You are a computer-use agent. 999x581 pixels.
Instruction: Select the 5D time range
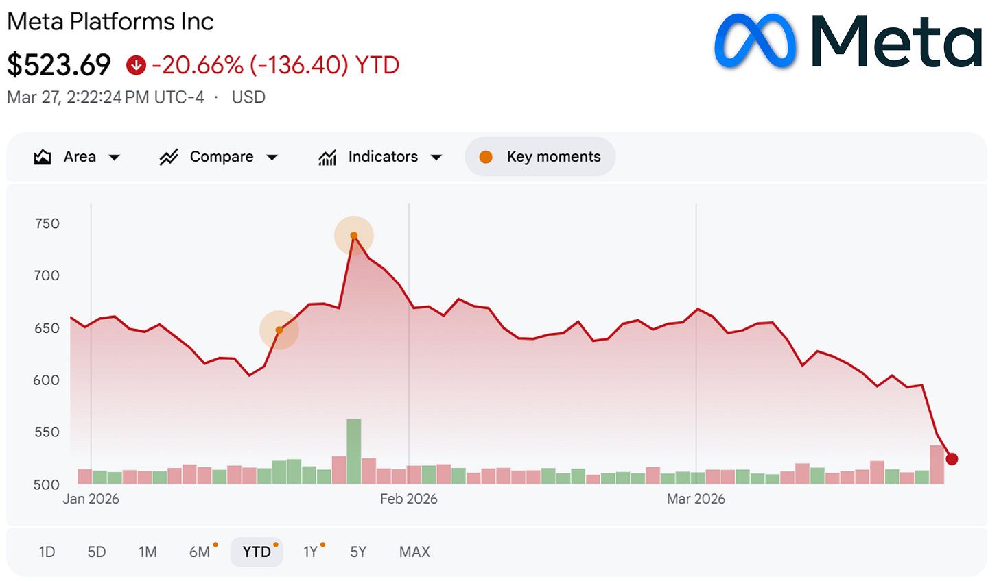pyautogui.click(x=97, y=552)
